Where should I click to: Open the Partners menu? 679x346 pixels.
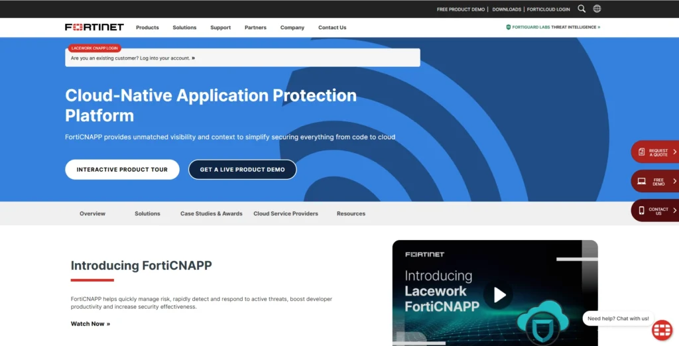click(255, 27)
